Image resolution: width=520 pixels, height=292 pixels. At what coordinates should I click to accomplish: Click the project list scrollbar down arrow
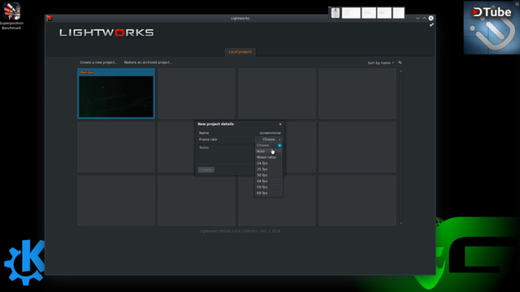tap(401, 223)
